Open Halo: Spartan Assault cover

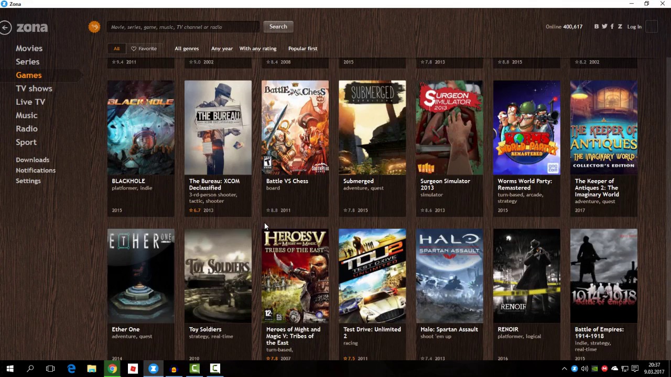coord(449,276)
